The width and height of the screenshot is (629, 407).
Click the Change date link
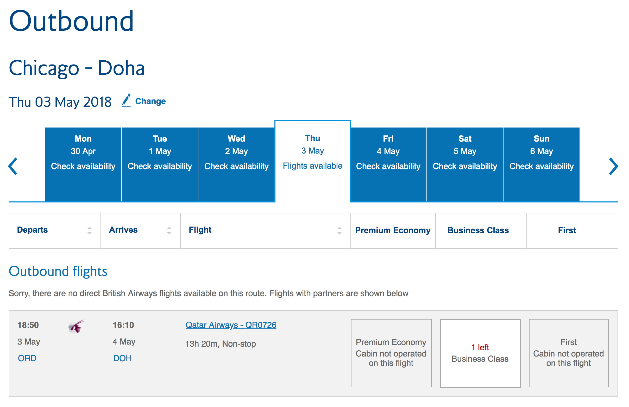[x=150, y=101]
